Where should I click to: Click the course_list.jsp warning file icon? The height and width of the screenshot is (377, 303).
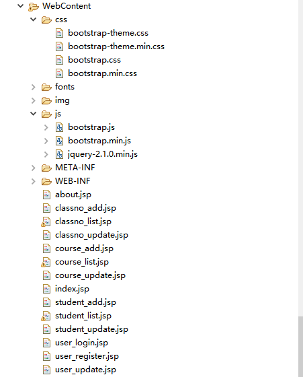(46, 262)
